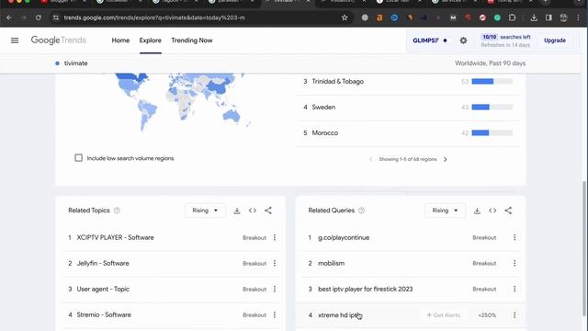Open more options for Stremio topic

[275, 314]
